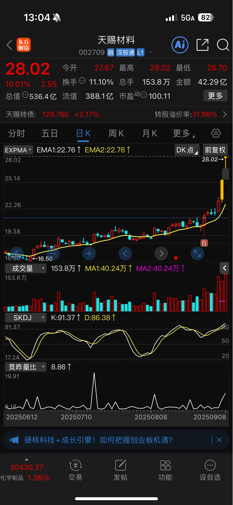Expand chart to fullscreen icon
233x505 pixels.
click(x=197, y=253)
